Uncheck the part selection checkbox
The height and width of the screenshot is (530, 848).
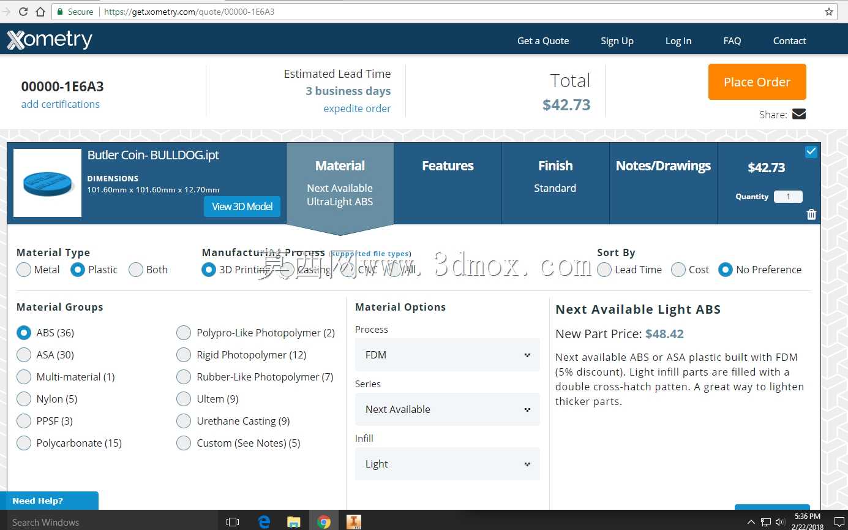[x=811, y=151]
